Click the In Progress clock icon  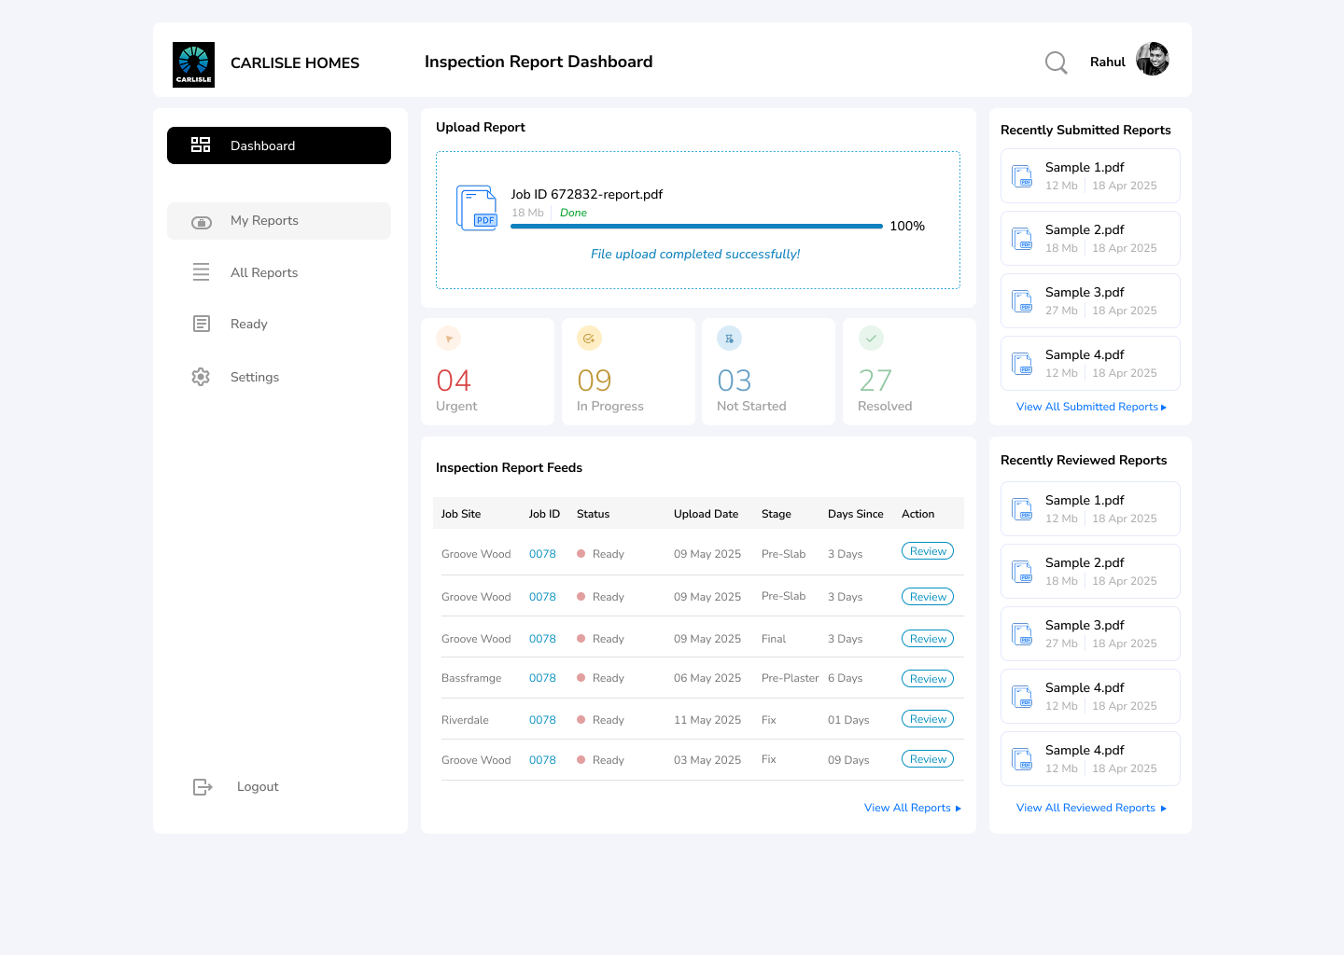(589, 339)
